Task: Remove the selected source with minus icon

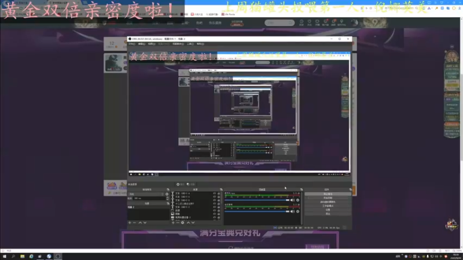Action: click(178, 222)
